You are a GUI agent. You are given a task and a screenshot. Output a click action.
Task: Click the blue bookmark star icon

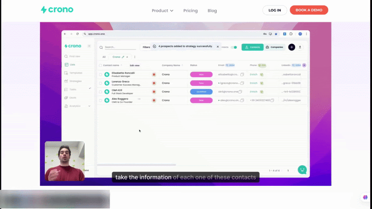(276, 34)
